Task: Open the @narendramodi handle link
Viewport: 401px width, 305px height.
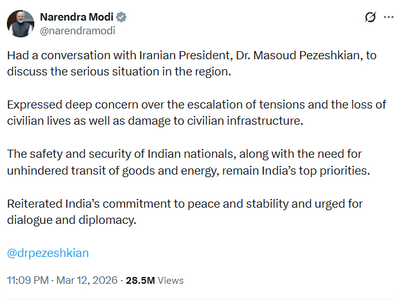Action: (78, 30)
